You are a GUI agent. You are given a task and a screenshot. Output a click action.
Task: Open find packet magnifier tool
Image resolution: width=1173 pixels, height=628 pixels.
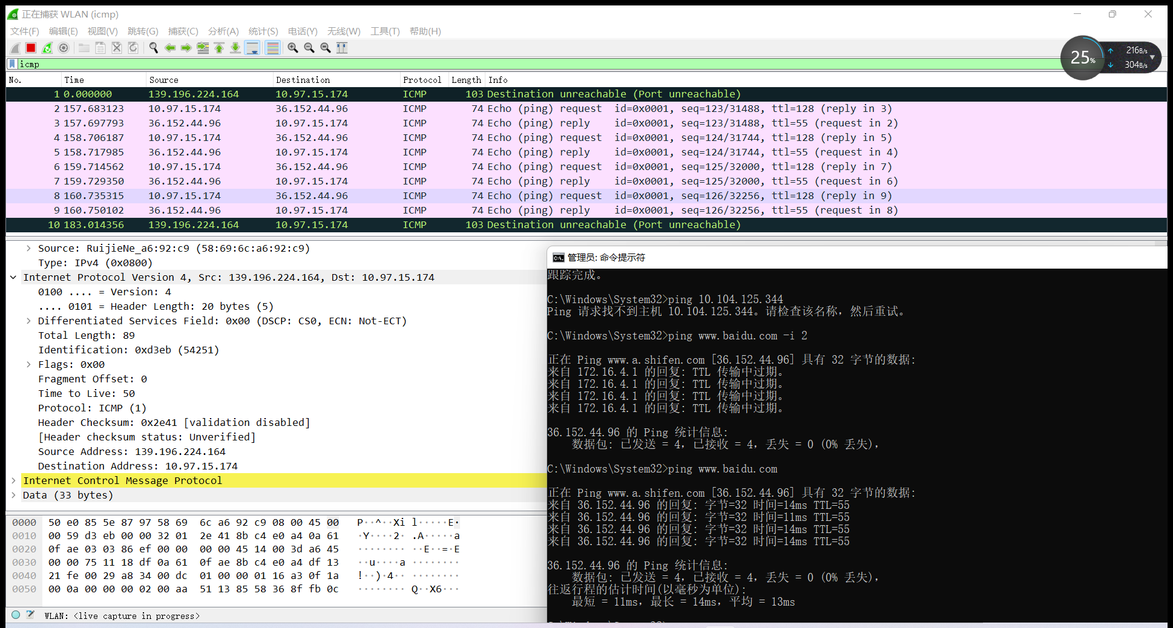click(154, 48)
